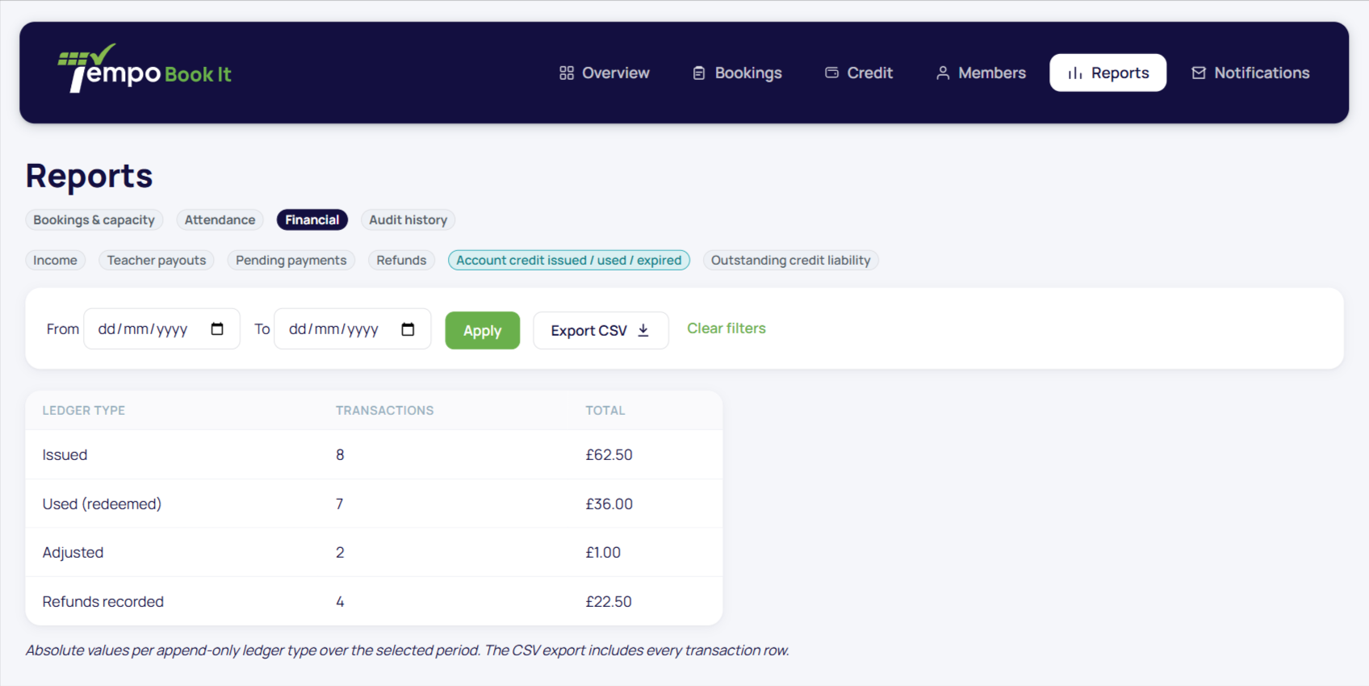Open the Audit history tab
The height and width of the screenshot is (686, 1369).
[x=408, y=220]
